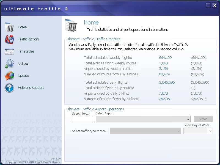Select daily airports value 7,070

click(163, 93)
